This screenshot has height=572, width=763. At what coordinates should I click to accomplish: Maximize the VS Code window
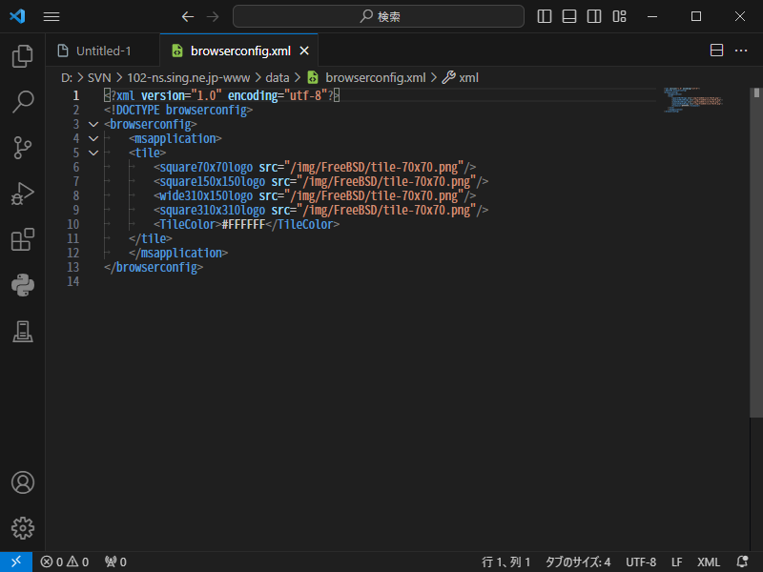(696, 16)
